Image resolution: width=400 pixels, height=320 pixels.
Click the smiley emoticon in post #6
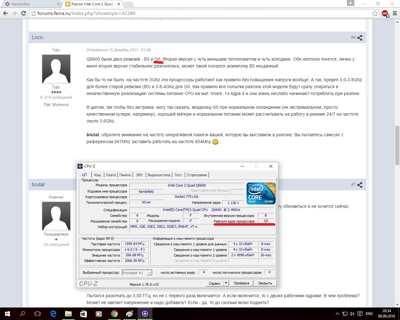(215, 142)
